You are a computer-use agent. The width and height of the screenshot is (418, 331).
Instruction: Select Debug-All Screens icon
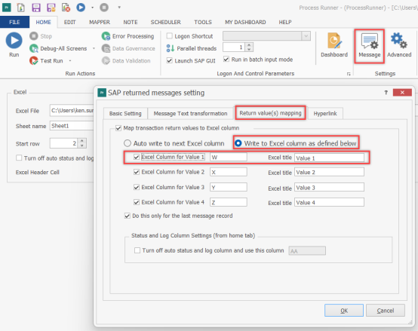tap(34, 48)
